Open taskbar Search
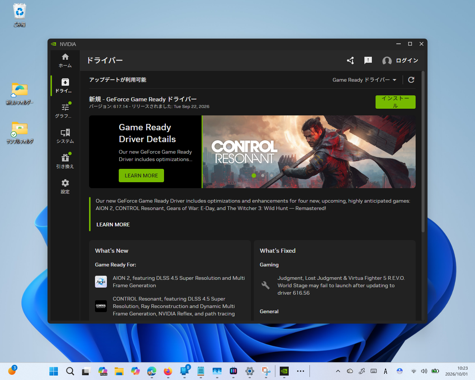Image resolution: width=475 pixels, height=380 pixels. pos(70,371)
